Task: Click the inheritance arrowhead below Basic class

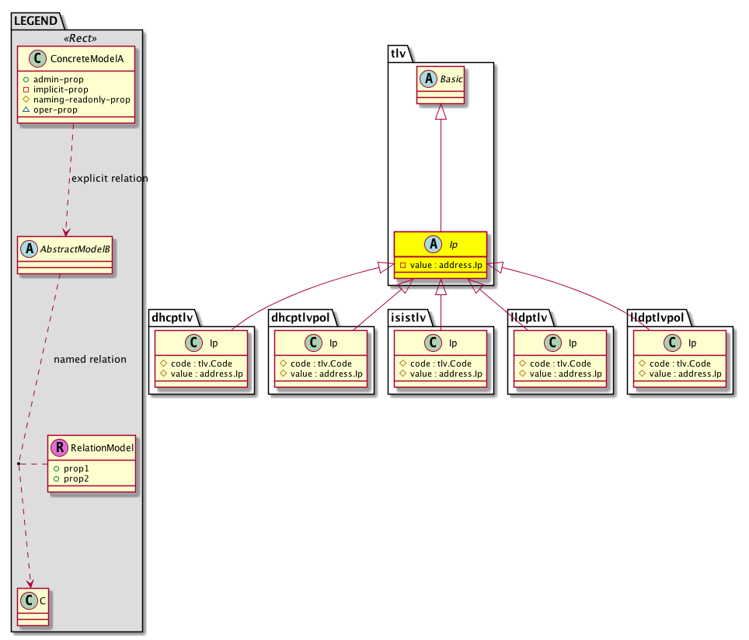Action: (441, 112)
